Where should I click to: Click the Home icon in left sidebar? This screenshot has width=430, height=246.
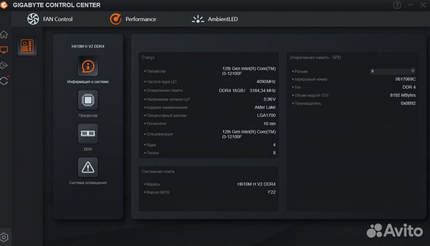pyautogui.click(x=4, y=35)
